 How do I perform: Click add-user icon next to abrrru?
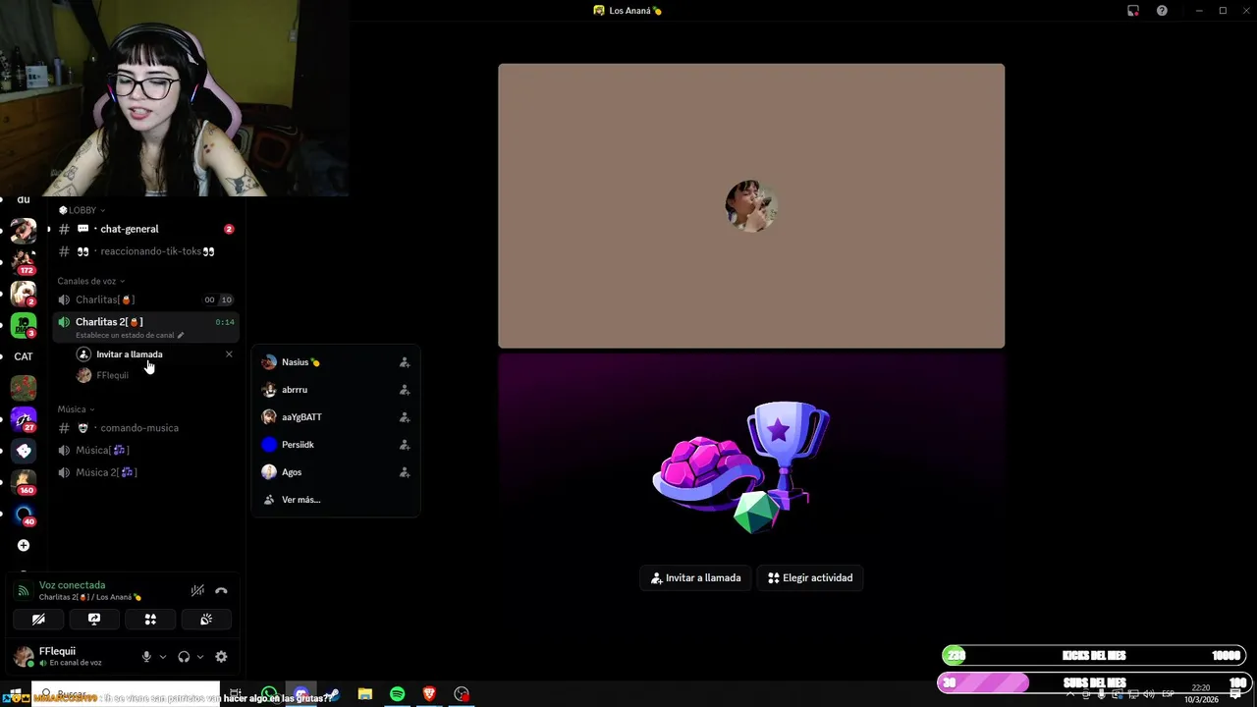click(x=404, y=390)
